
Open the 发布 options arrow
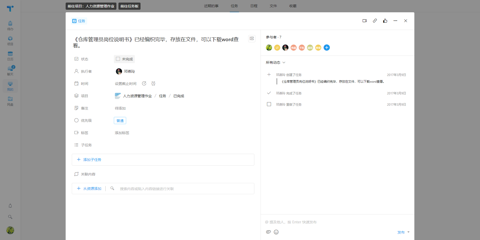tap(408, 232)
